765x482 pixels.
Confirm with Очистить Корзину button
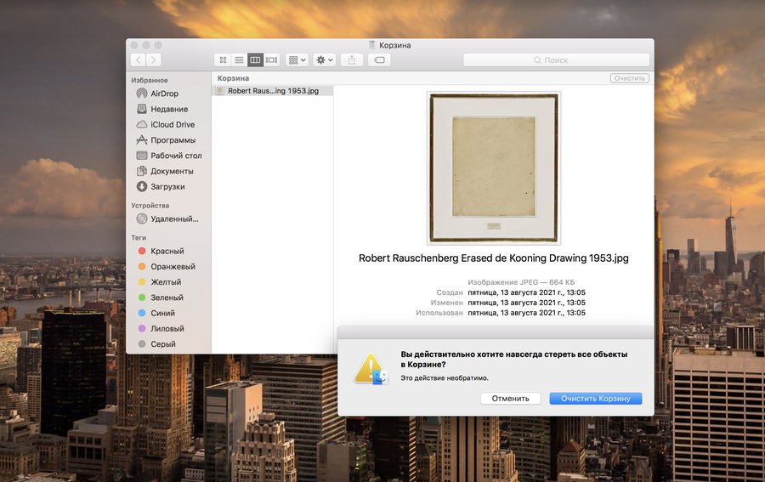tap(595, 398)
